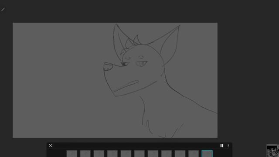Select the first frame thumbnail in timeline
Viewport: 279px width, 157px height.
click(x=71, y=154)
